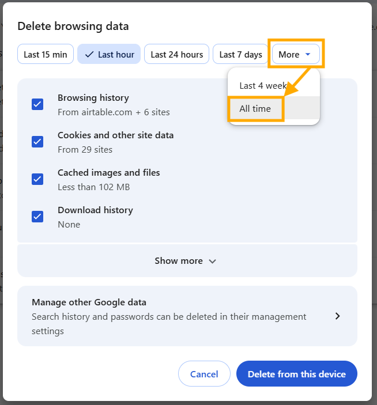This screenshot has height=405, width=377.
Task: Toggle the Download history checkbox
Action: click(x=37, y=217)
